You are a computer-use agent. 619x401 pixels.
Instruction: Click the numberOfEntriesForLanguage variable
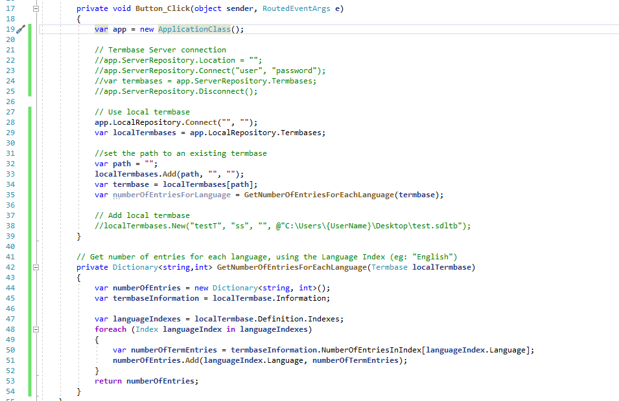point(172,195)
